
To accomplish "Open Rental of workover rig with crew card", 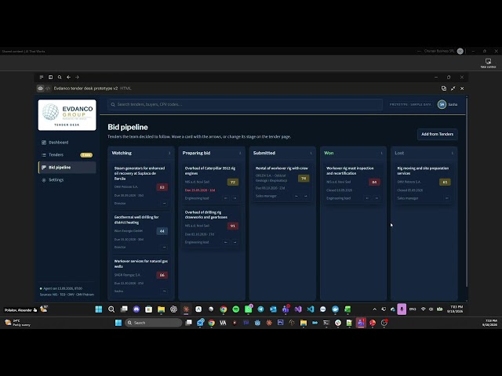I will [282, 168].
